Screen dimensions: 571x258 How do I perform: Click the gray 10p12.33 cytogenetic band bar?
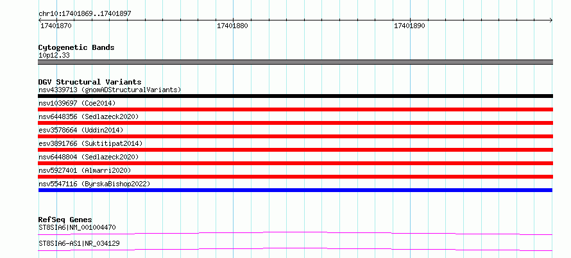[x=295, y=62]
